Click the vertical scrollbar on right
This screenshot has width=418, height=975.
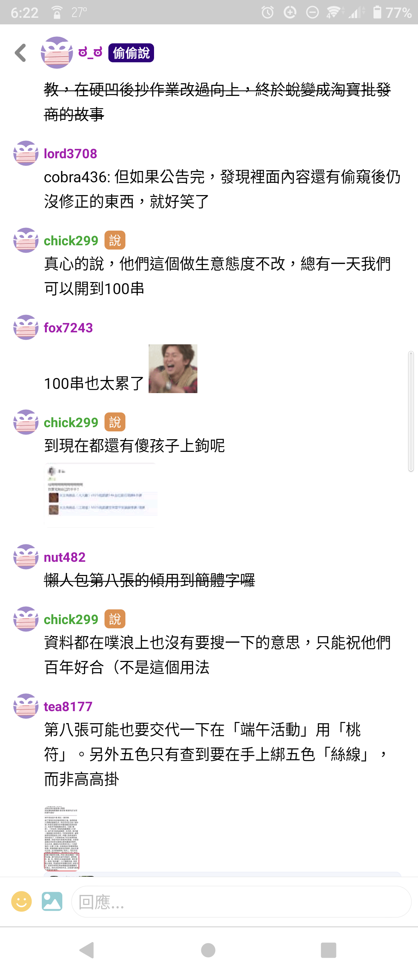point(411,411)
